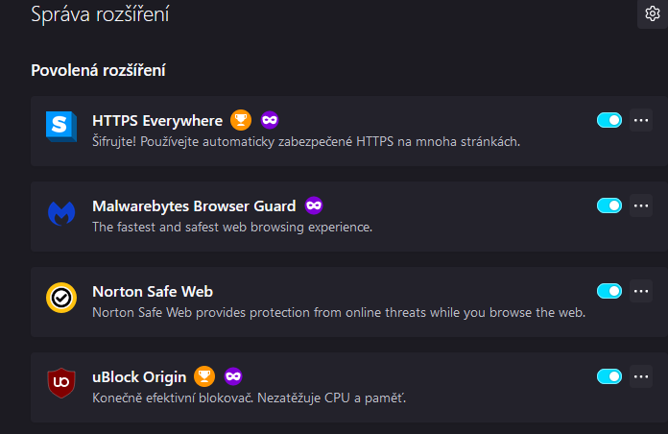
Task: Click the HTTPS Everywhere extension icon
Action: click(x=61, y=128)
